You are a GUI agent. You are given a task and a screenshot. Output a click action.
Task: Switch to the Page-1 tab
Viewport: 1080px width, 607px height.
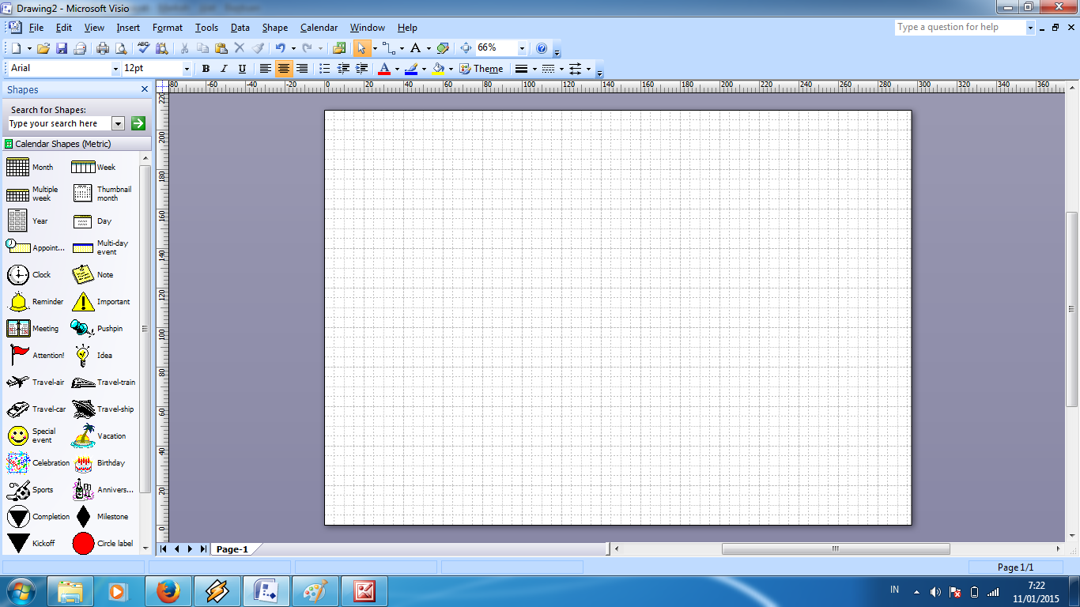pyautogui.click(x=234, y=548)
